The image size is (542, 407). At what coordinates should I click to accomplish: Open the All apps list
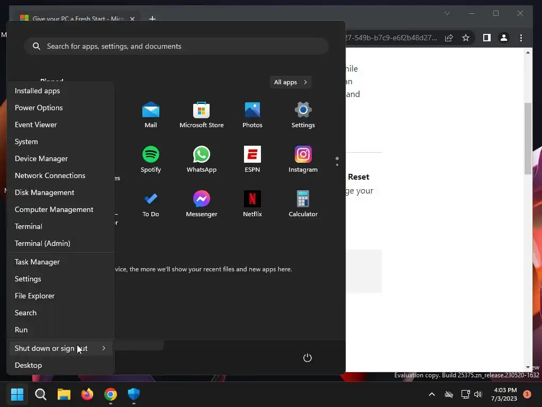(291, 82)
